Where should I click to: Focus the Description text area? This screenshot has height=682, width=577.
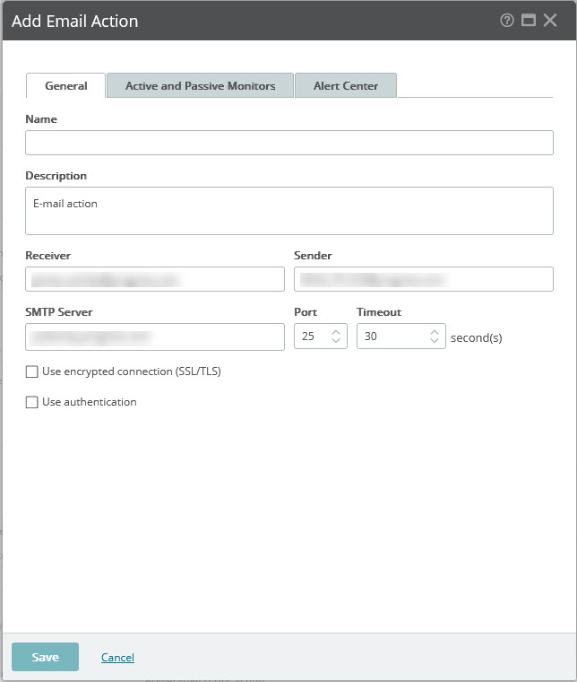289,211
